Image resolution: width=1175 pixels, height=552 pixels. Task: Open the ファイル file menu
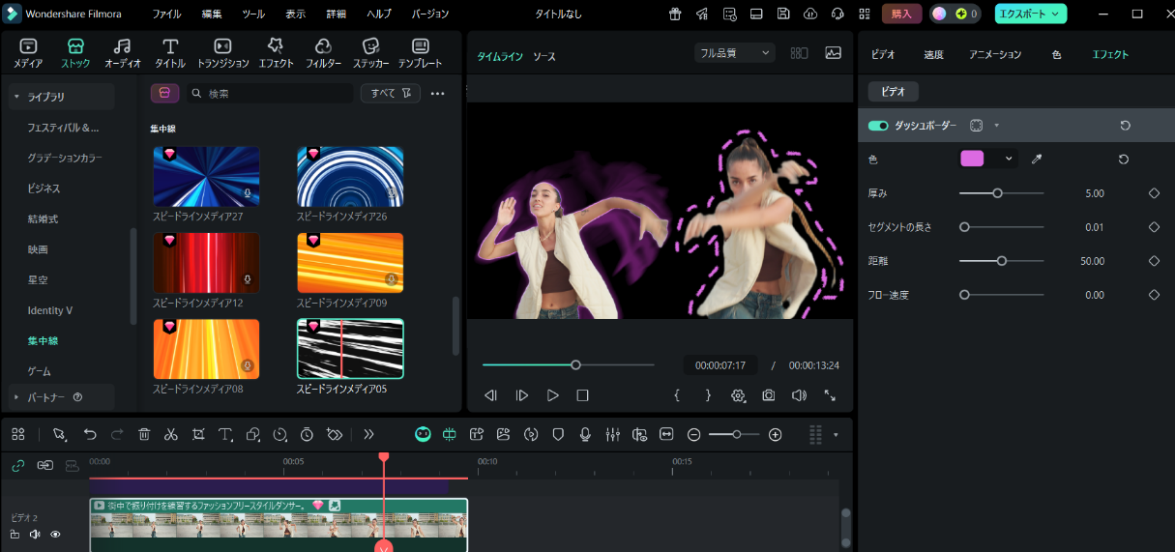[166, 14]
